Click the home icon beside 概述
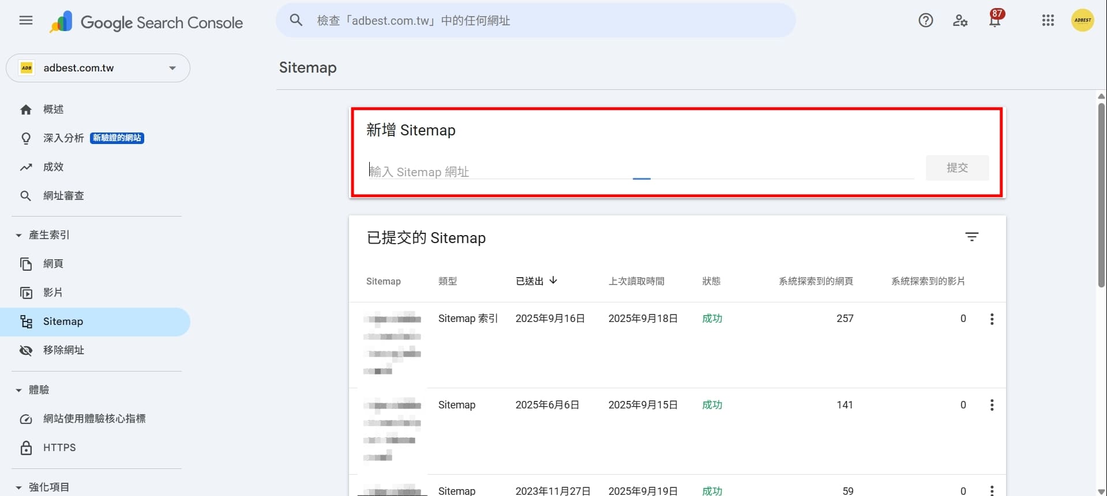 click(x=26, y=109)
